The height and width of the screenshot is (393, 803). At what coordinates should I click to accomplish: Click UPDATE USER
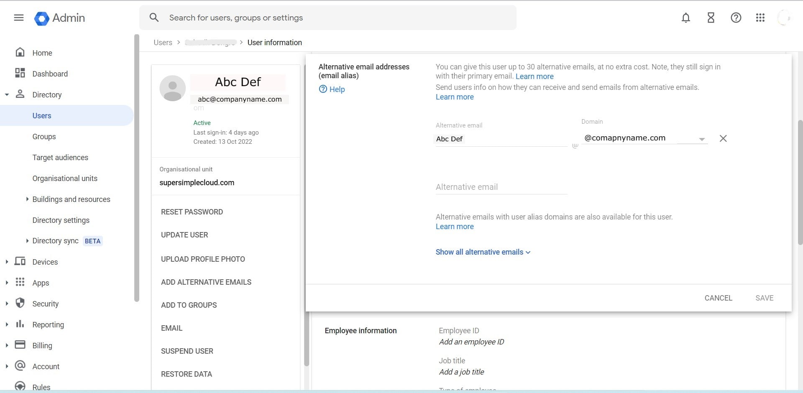pyautogui.click(x=184, y=235)
